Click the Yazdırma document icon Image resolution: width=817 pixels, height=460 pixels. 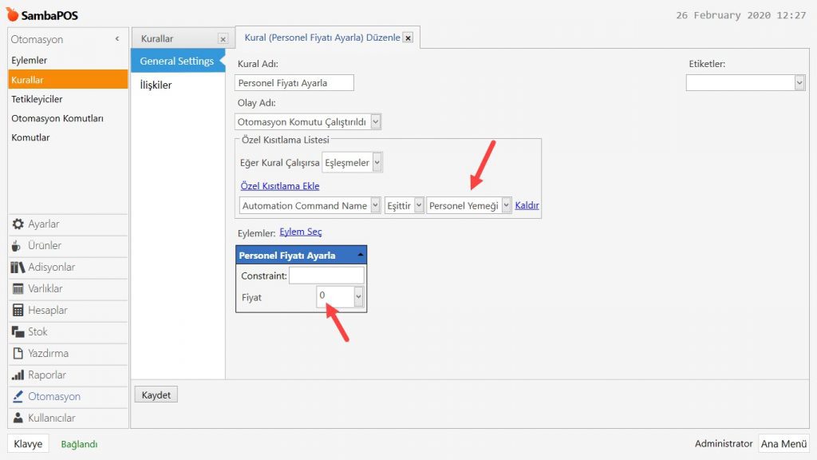[18, 354]
